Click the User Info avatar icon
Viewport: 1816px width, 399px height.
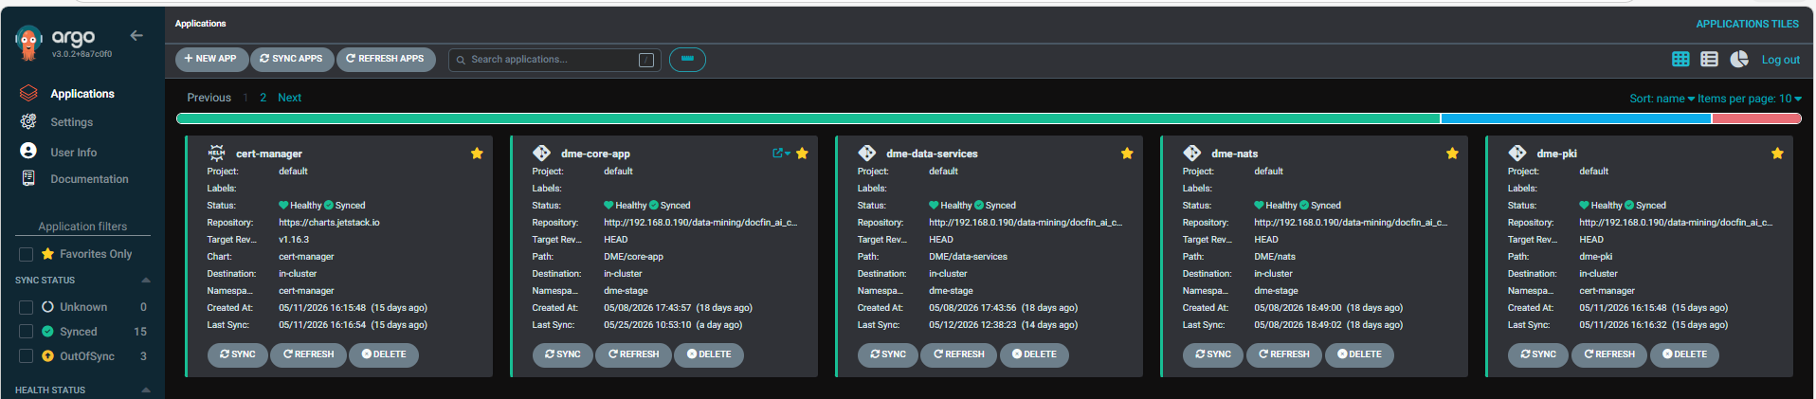[x=28, y=151]
